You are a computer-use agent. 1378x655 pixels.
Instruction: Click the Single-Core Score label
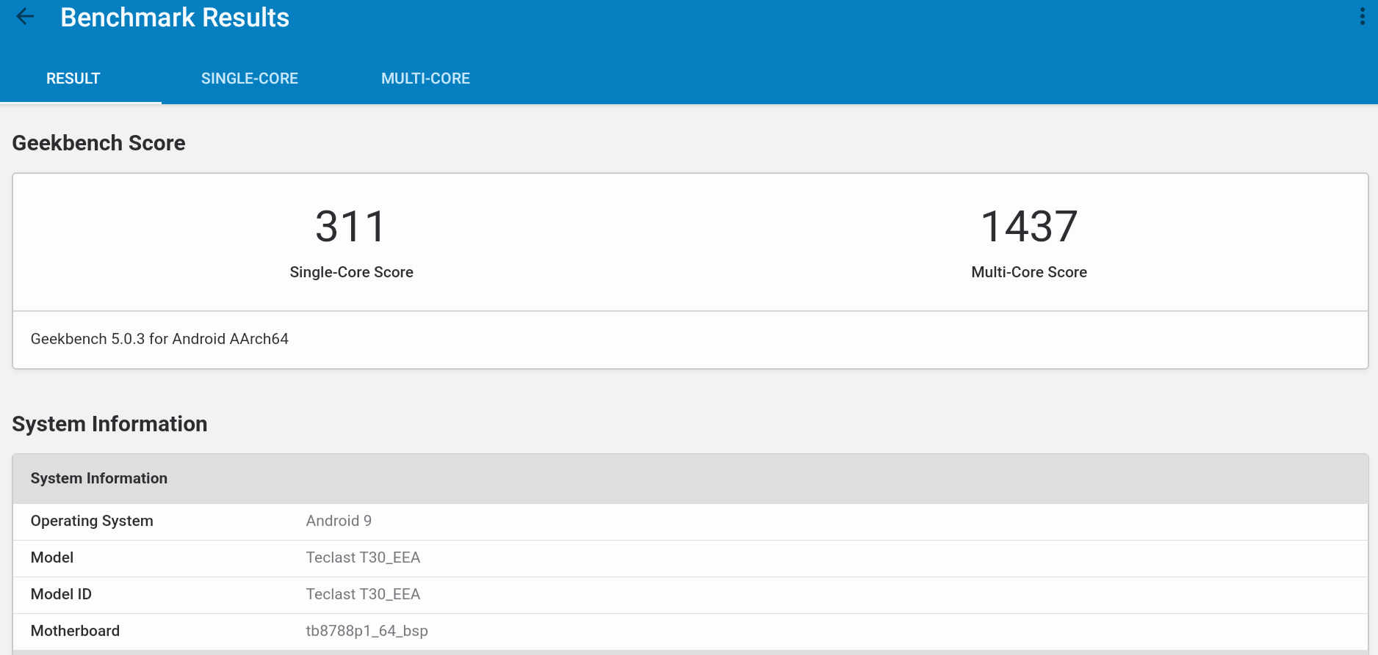pyautogui.click(x=351, y=272)
